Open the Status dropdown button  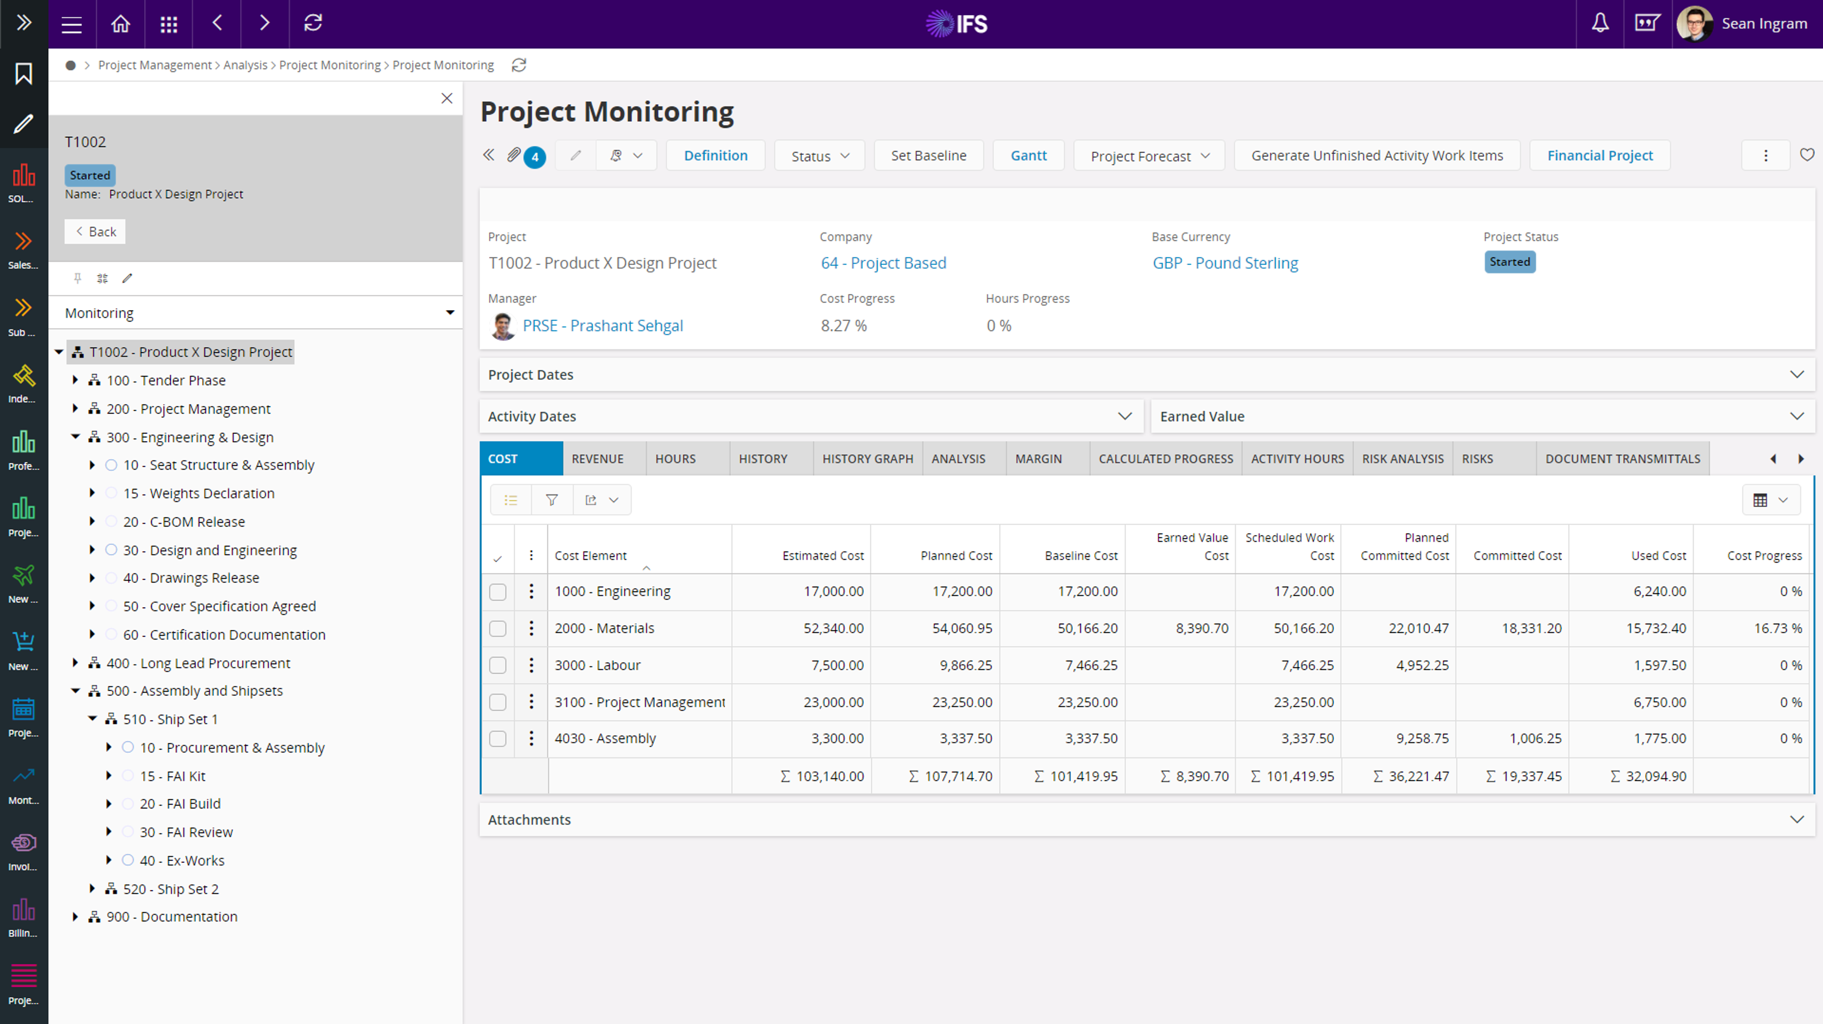pyautogui.click(x=820, y=156)
